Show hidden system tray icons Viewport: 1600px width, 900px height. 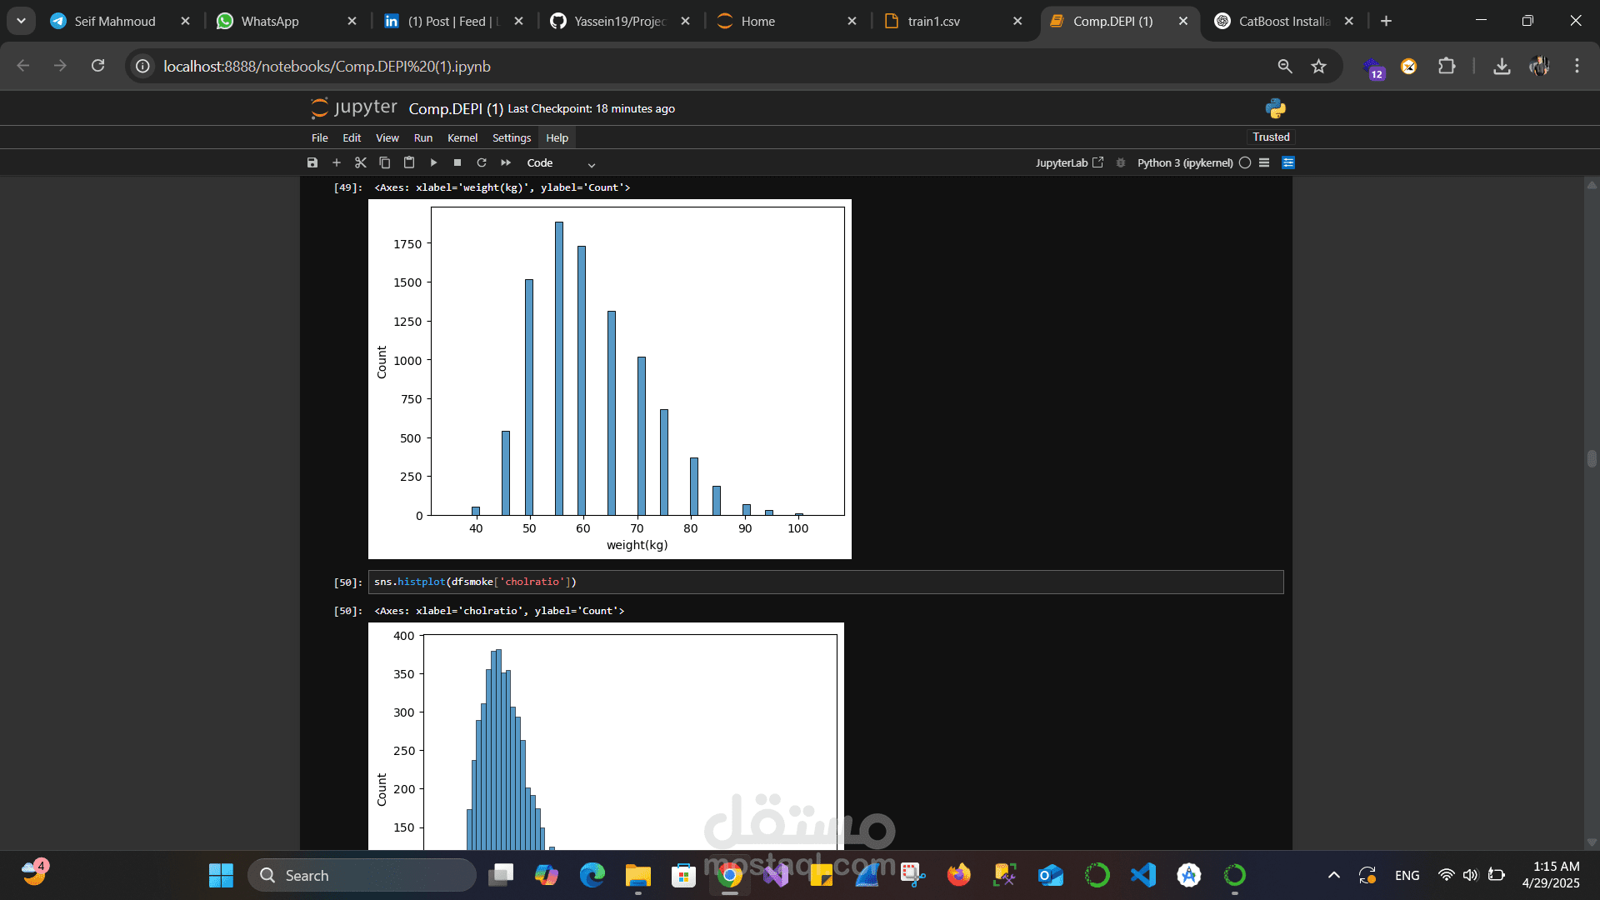(x=1334, y=875)
